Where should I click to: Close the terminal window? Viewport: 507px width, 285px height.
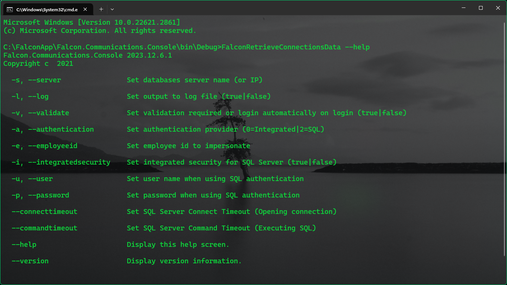(498, 8)
